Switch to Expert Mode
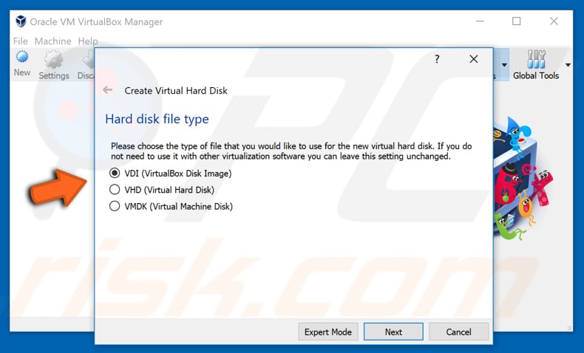 pos(327,332)
